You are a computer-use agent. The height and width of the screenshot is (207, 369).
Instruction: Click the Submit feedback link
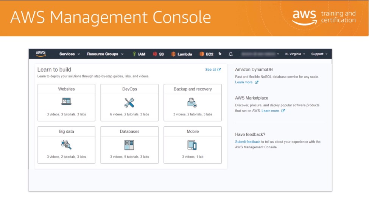click(248, 142)
